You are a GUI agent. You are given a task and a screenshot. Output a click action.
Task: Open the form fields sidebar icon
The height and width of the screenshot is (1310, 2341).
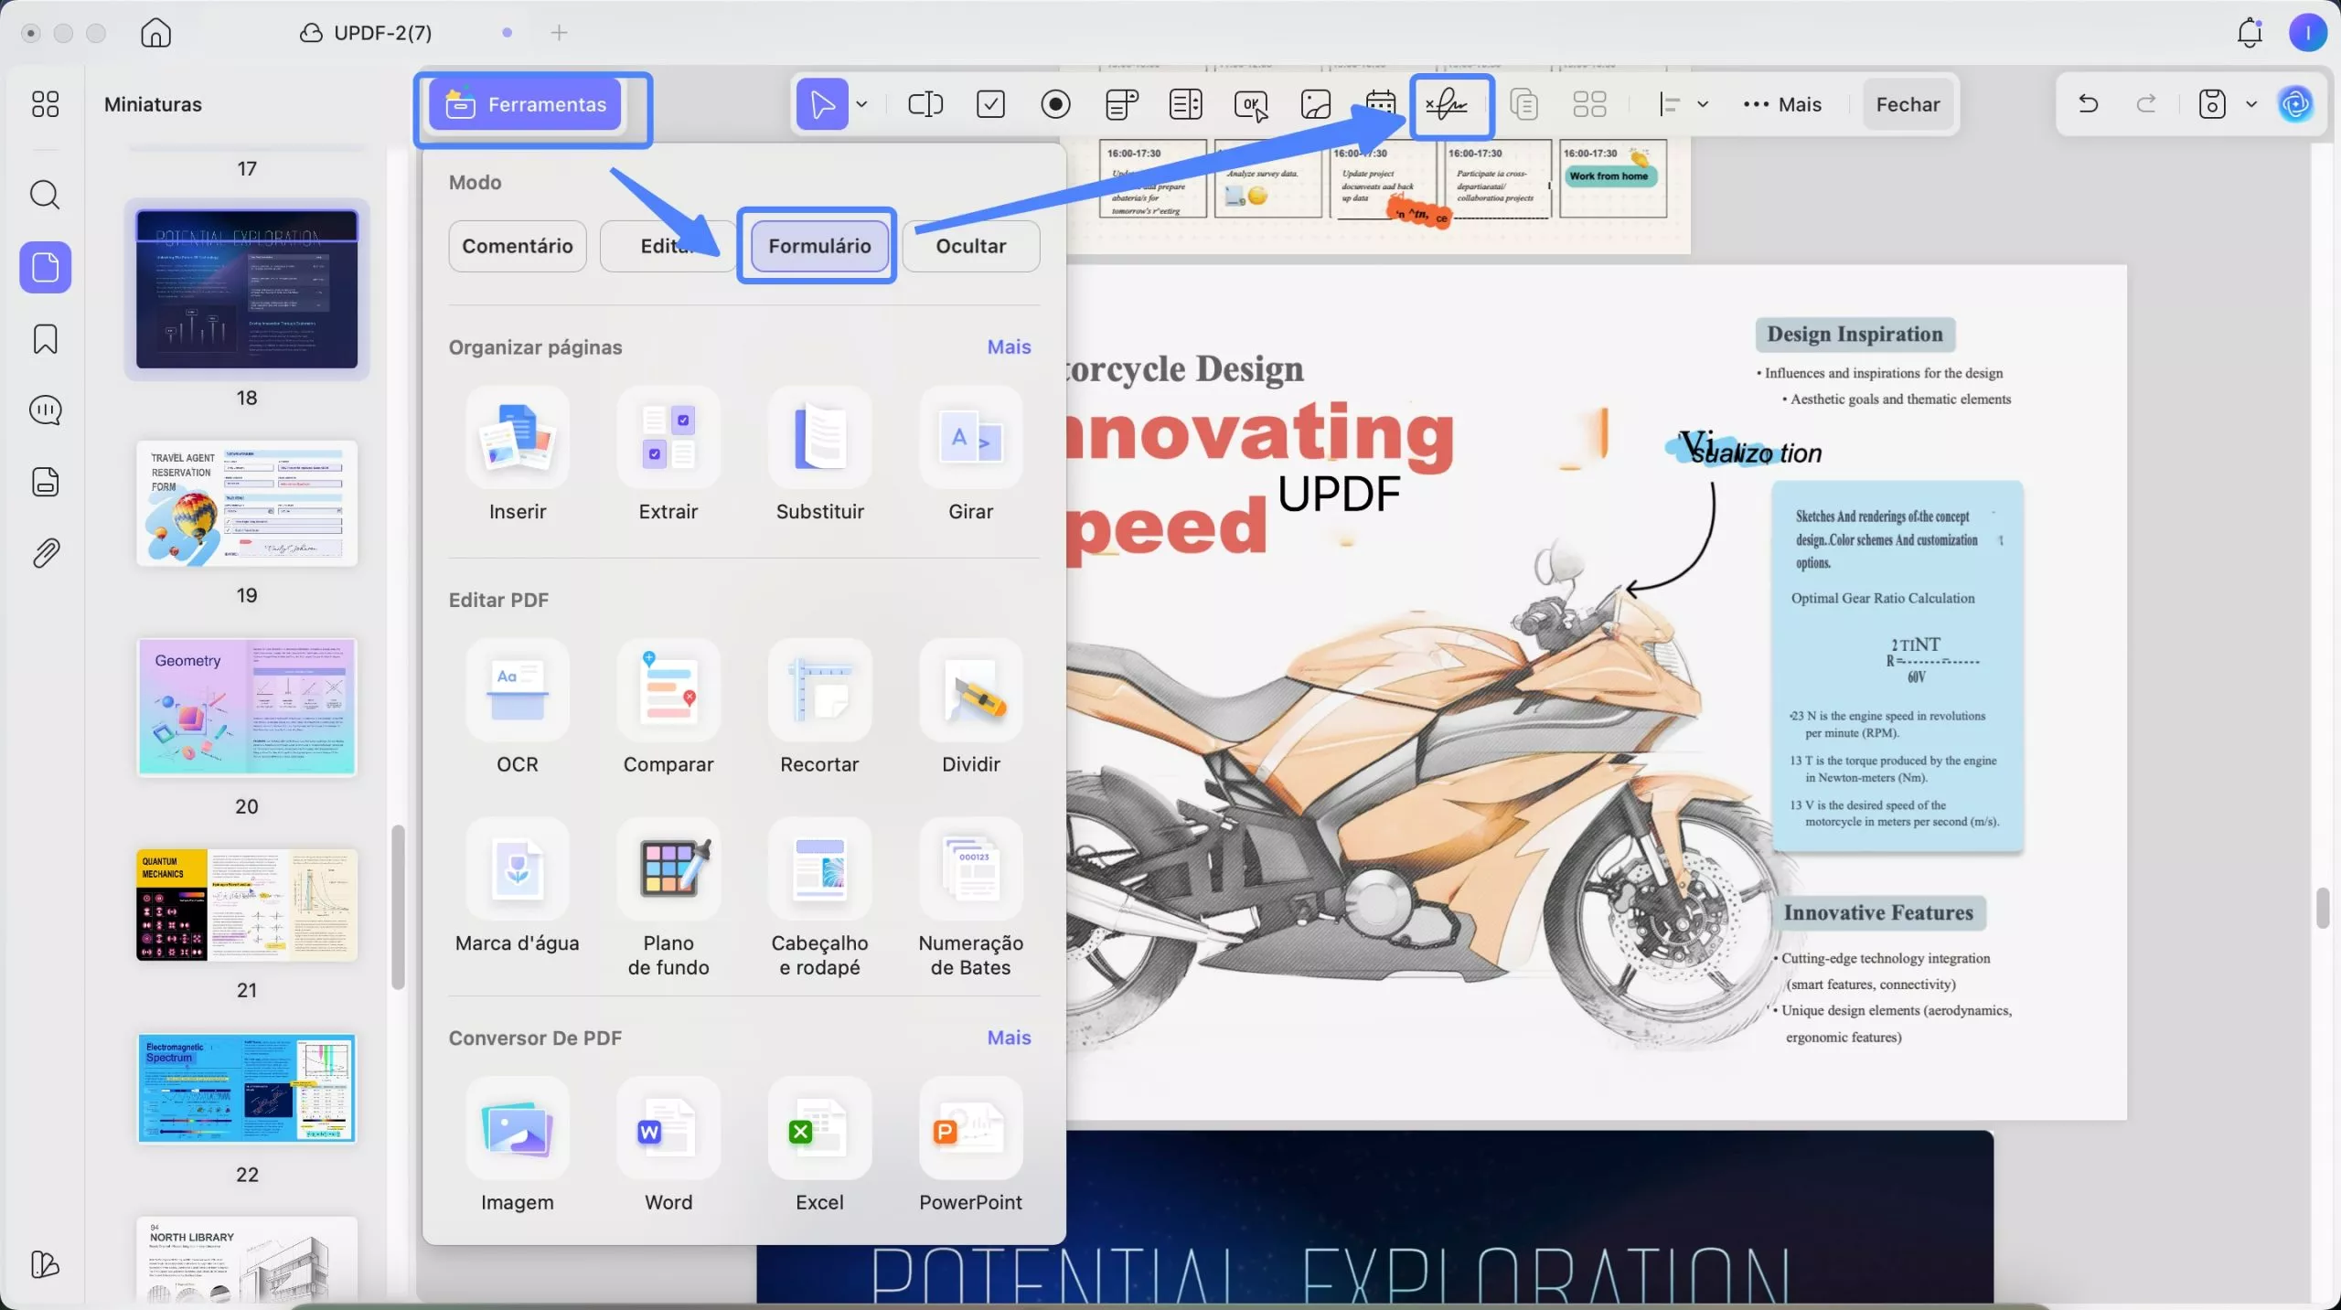[x=45, y=482]
